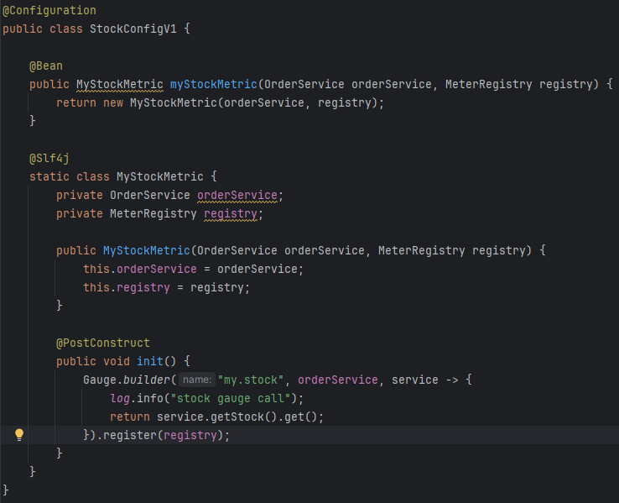Click the italic log reference
The width and height of the screenshot is (619, 503).
(x=120, y=398)
